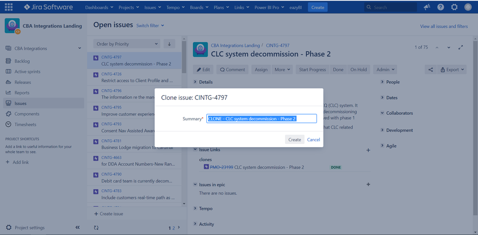Add an issue in epic with plus icon
This screenshot has width=478, height=235.
click(368, 184)
